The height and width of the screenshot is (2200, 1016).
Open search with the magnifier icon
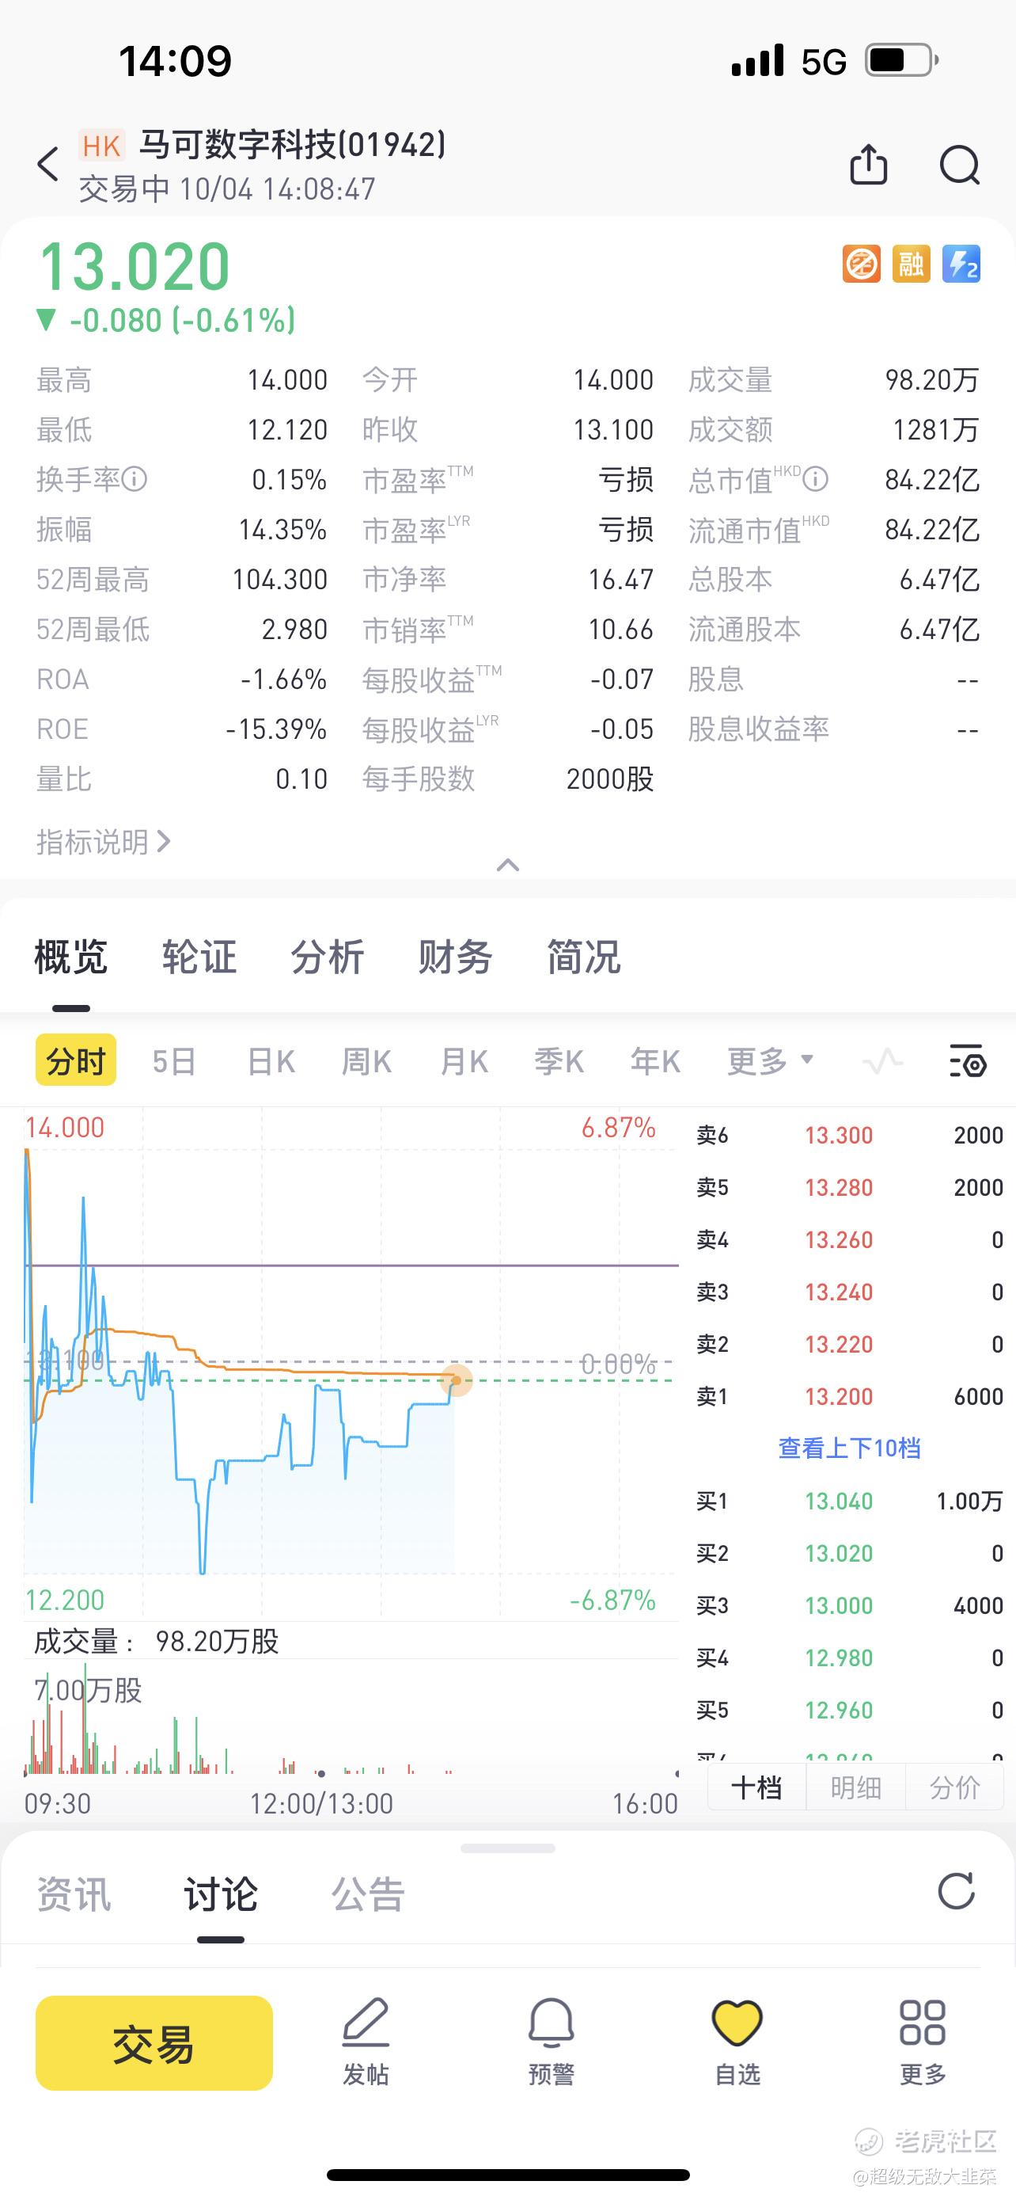[x=960, y=164]
